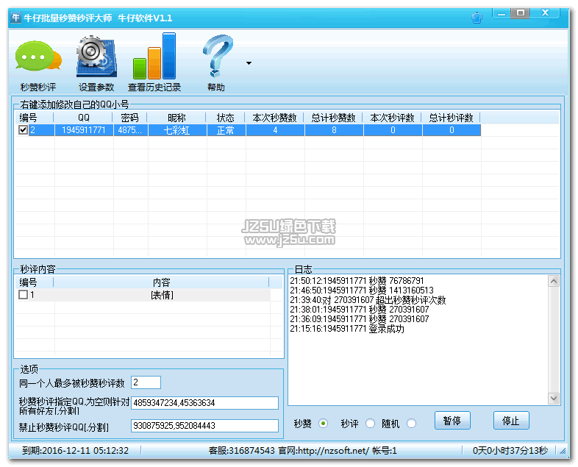Viewport: 578px width, 467px height.
Task: Click the password cell 4875...
Action: tap(130, 130)
